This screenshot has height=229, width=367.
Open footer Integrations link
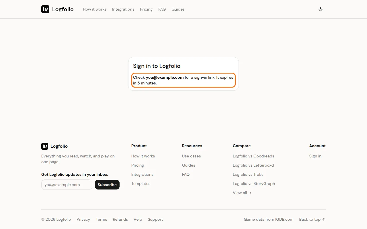tap(142, 174)
